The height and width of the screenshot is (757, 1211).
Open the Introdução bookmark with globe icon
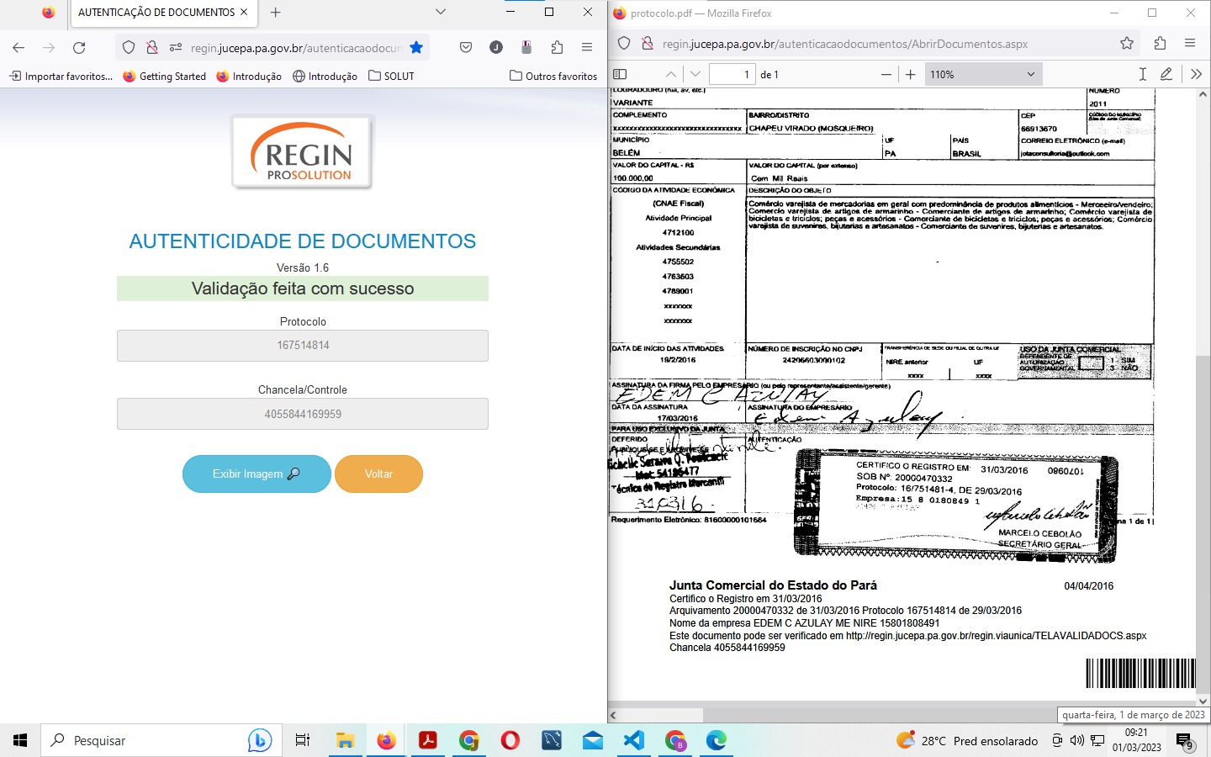point(325,76)
